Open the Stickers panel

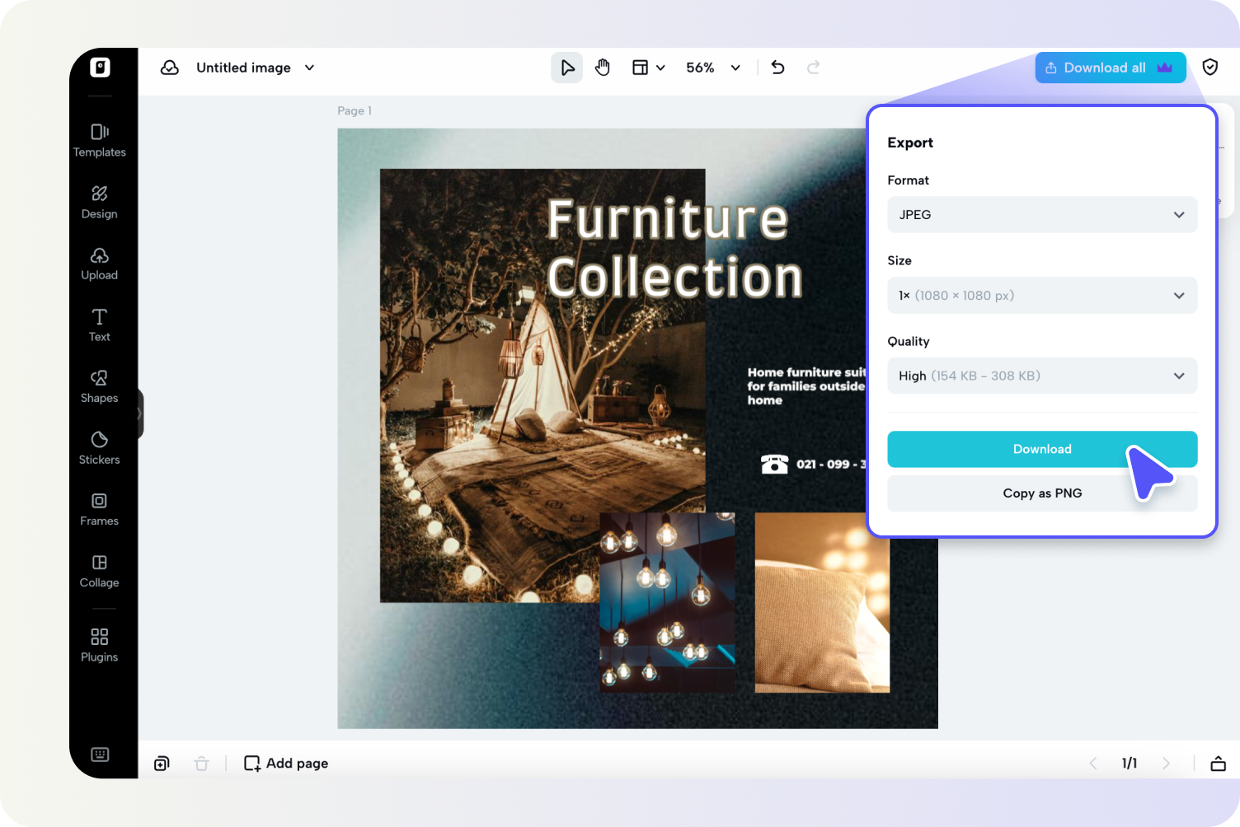(x=99, y=449)
